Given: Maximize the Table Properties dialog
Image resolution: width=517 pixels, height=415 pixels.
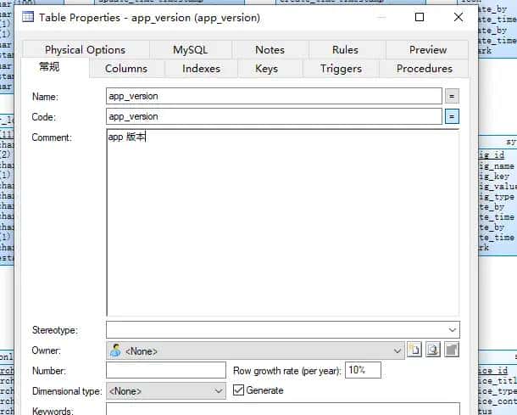Looking at the screenshot, I should (x=420, y=17).
